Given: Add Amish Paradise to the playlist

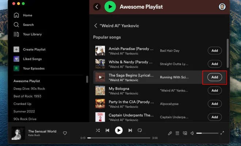Looking at the screenshot, I should tap(215, 51).
